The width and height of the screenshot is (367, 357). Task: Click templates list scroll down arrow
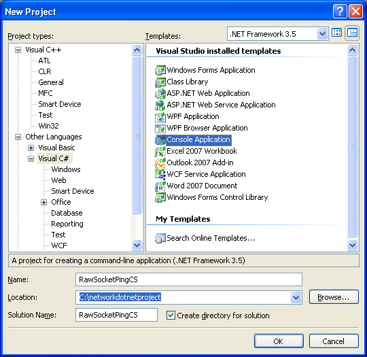click(x=352, y=245)
